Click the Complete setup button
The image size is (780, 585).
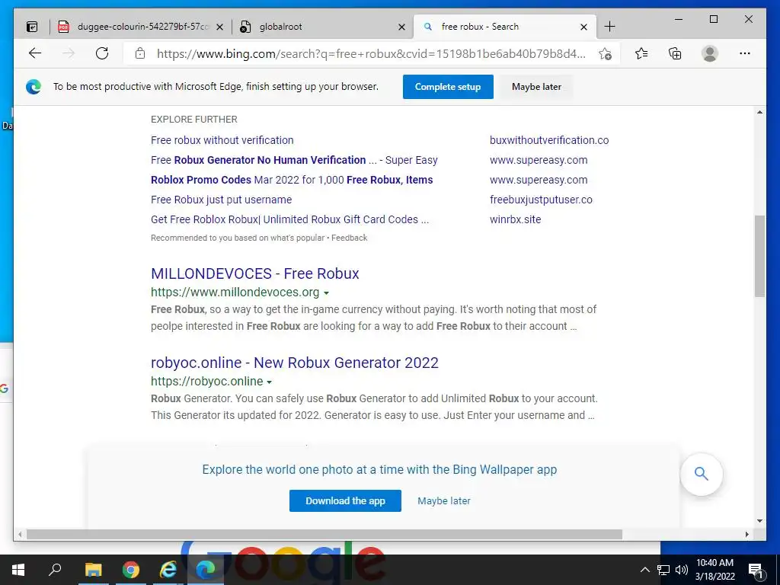pyautogui.click(x=448, y=87)
